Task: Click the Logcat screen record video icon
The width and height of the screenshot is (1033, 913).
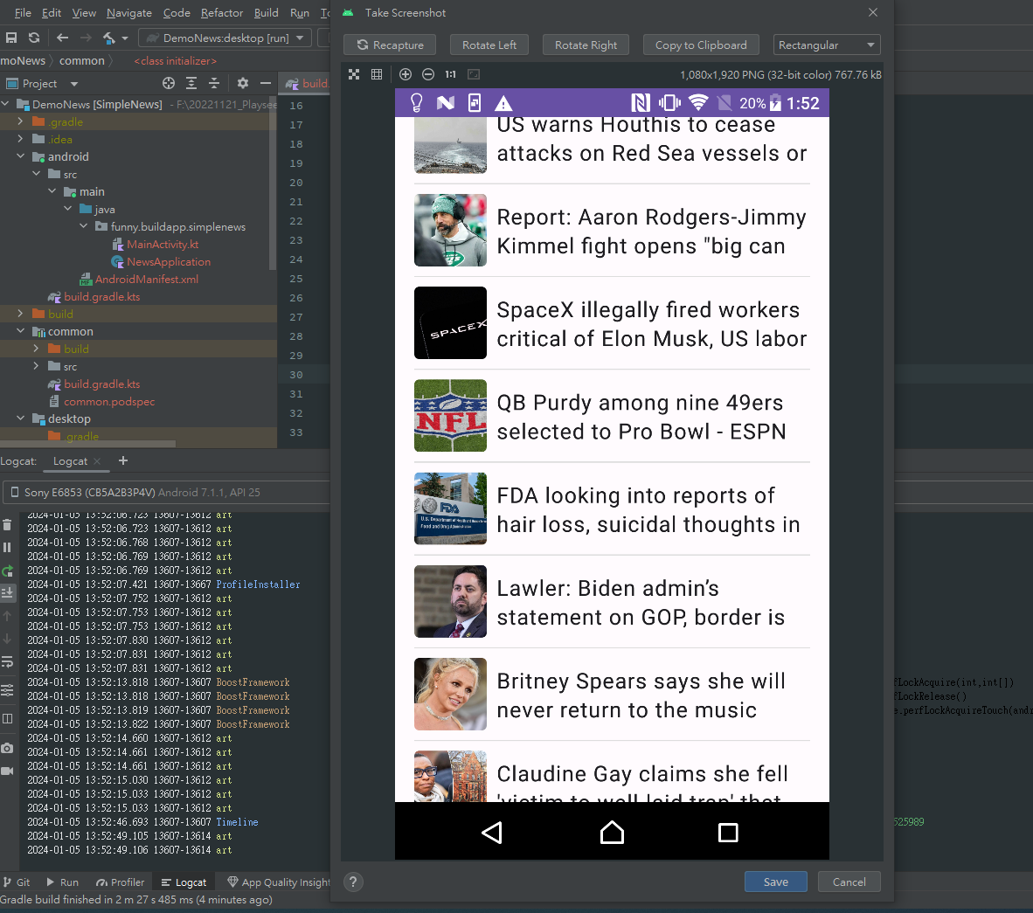Action: (7, 771)
